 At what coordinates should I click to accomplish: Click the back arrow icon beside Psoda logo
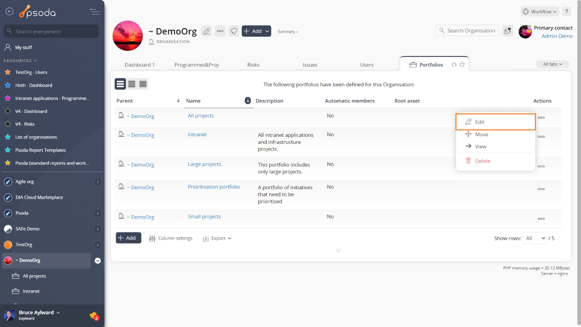[9, 12]
